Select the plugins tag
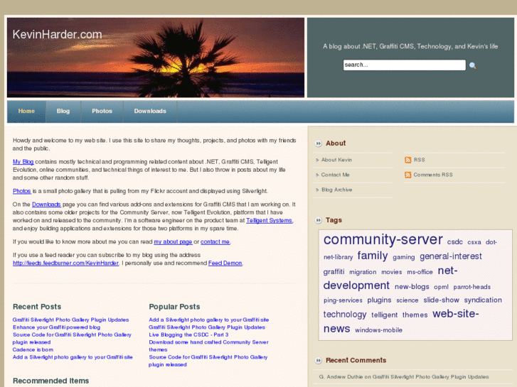This screenshot has width=517, height=387. (379, 300)
